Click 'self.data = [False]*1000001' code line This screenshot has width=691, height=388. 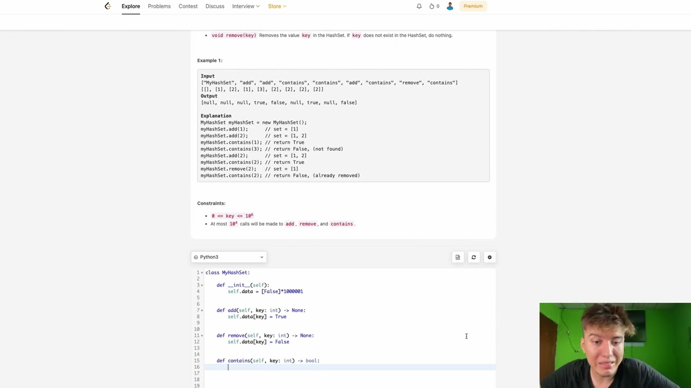click(x=265, y=292)
